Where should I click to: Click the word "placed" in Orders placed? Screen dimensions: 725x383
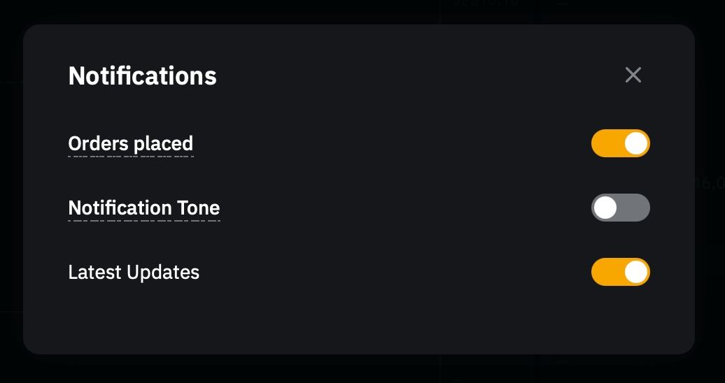(163, 143)
